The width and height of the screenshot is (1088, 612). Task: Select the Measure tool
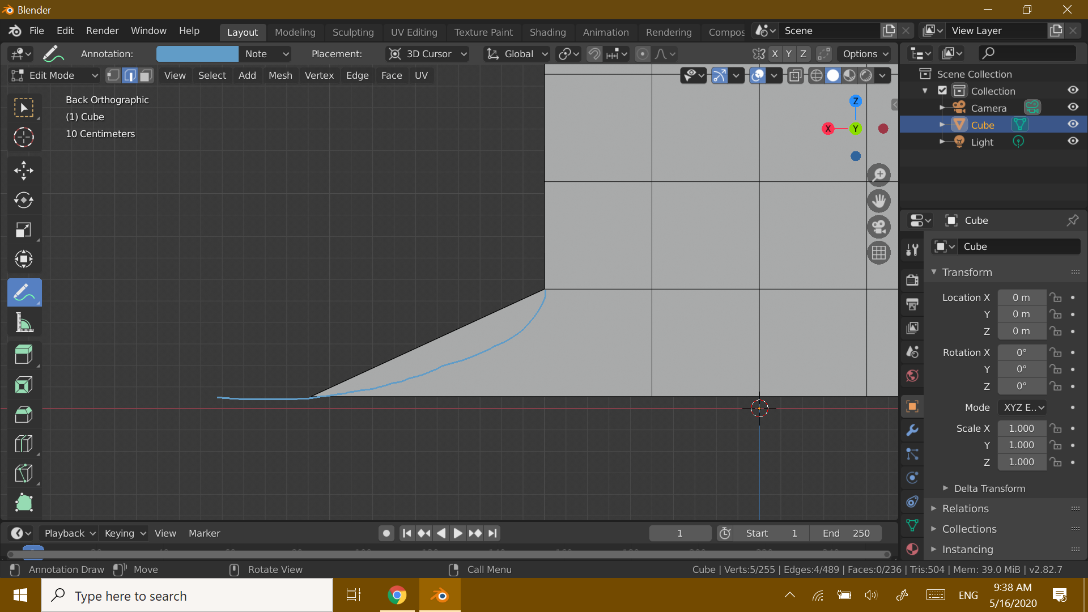pyautogui.click(x=23, y=323)
